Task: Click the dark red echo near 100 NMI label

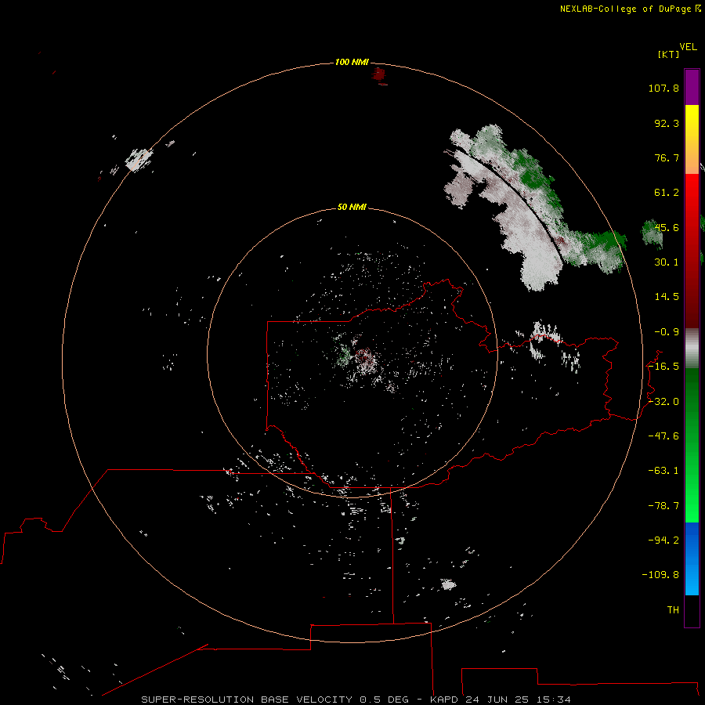Action: 379,75
